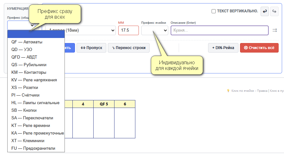This screenshot has width=284, height=157.
Task: Click the undo arrow icon
Action: click(265, 11)
